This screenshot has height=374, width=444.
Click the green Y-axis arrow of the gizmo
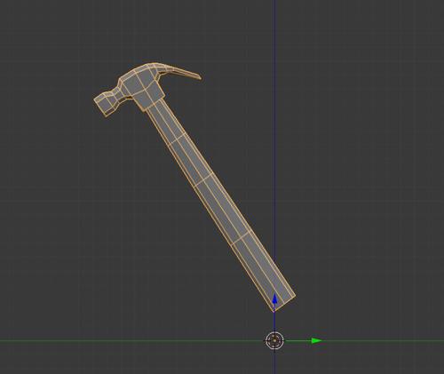[x=316, y=341]
